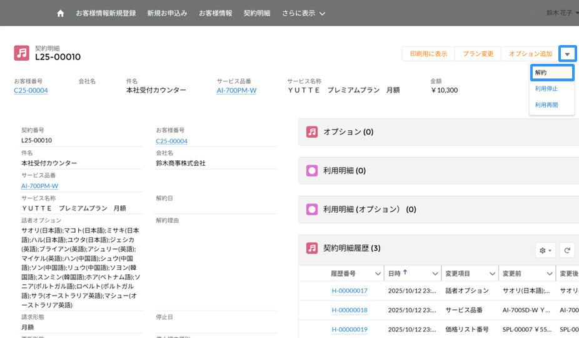Open history record link H-00000017

coord(350,291)
